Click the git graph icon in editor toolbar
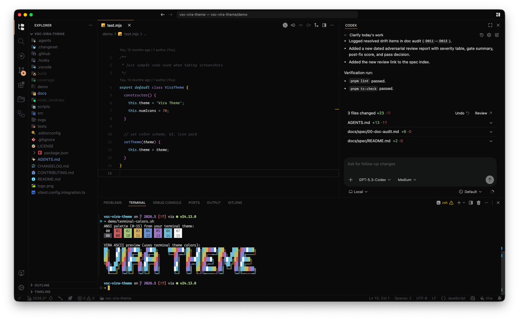This screenshot has height=320, width=519. (316, 25)
